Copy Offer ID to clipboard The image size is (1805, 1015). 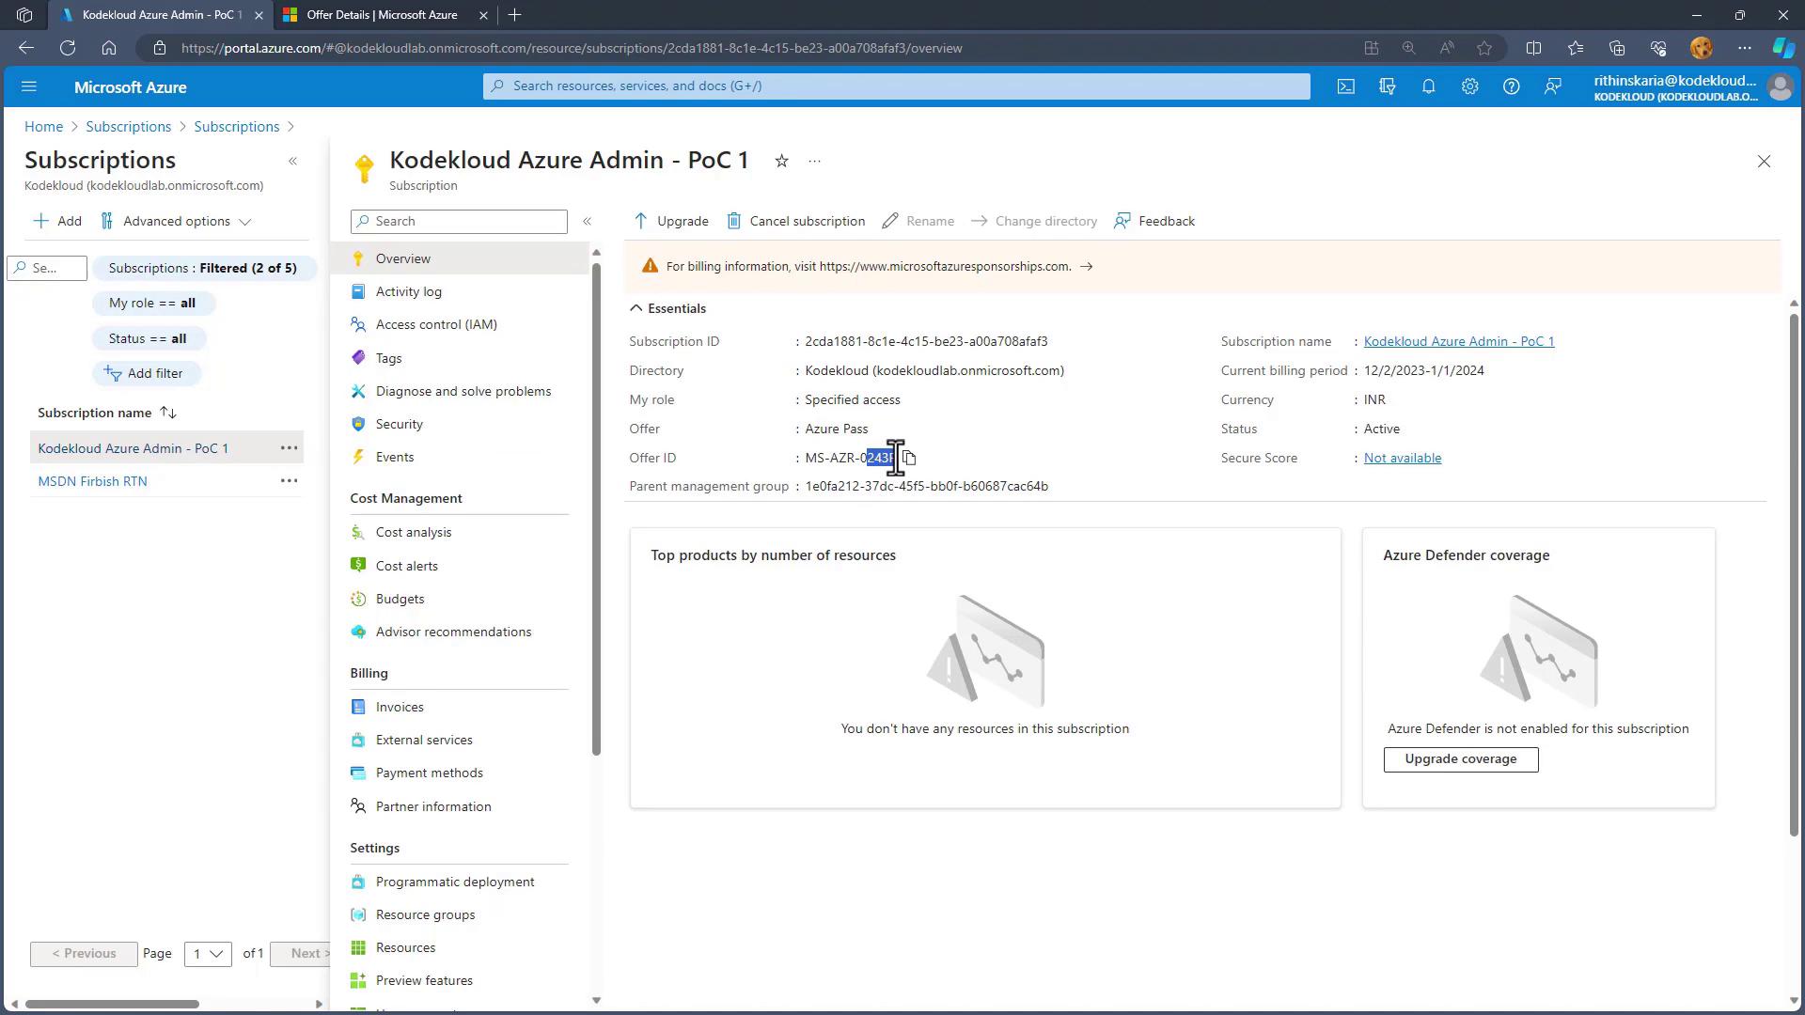coord(909,459)
